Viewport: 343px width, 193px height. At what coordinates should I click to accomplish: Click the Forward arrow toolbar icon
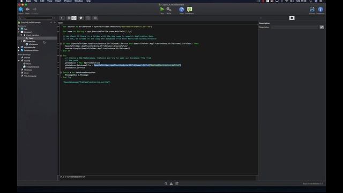[x=34, y=9]
